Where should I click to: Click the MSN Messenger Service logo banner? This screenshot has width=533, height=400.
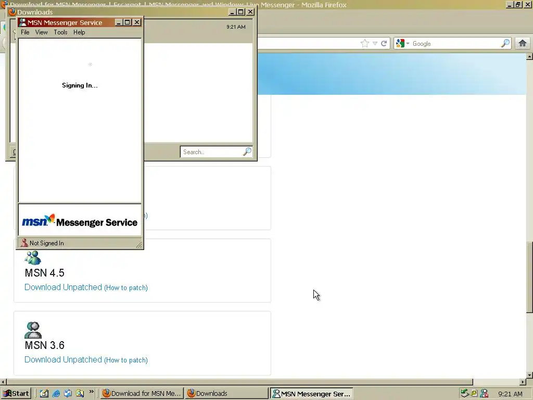click(x=80, y=221)
